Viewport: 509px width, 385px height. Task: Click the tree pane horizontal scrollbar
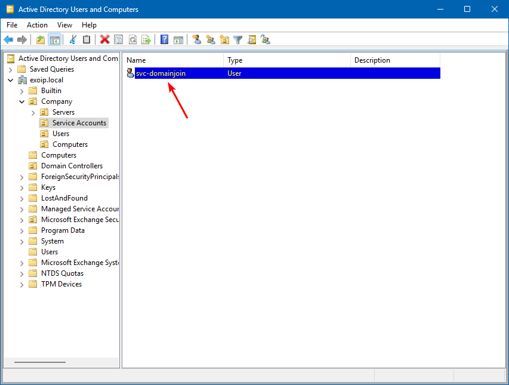pyautogui.click(x=40, y=362)
